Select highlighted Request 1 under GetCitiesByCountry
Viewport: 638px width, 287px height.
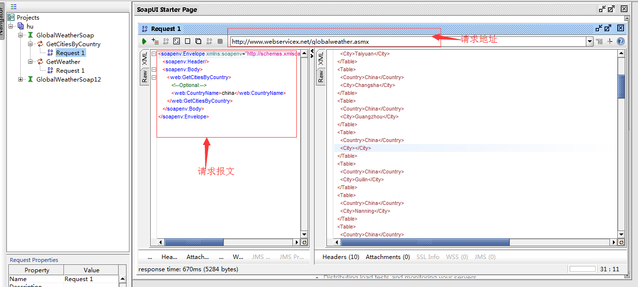[70, 53]
